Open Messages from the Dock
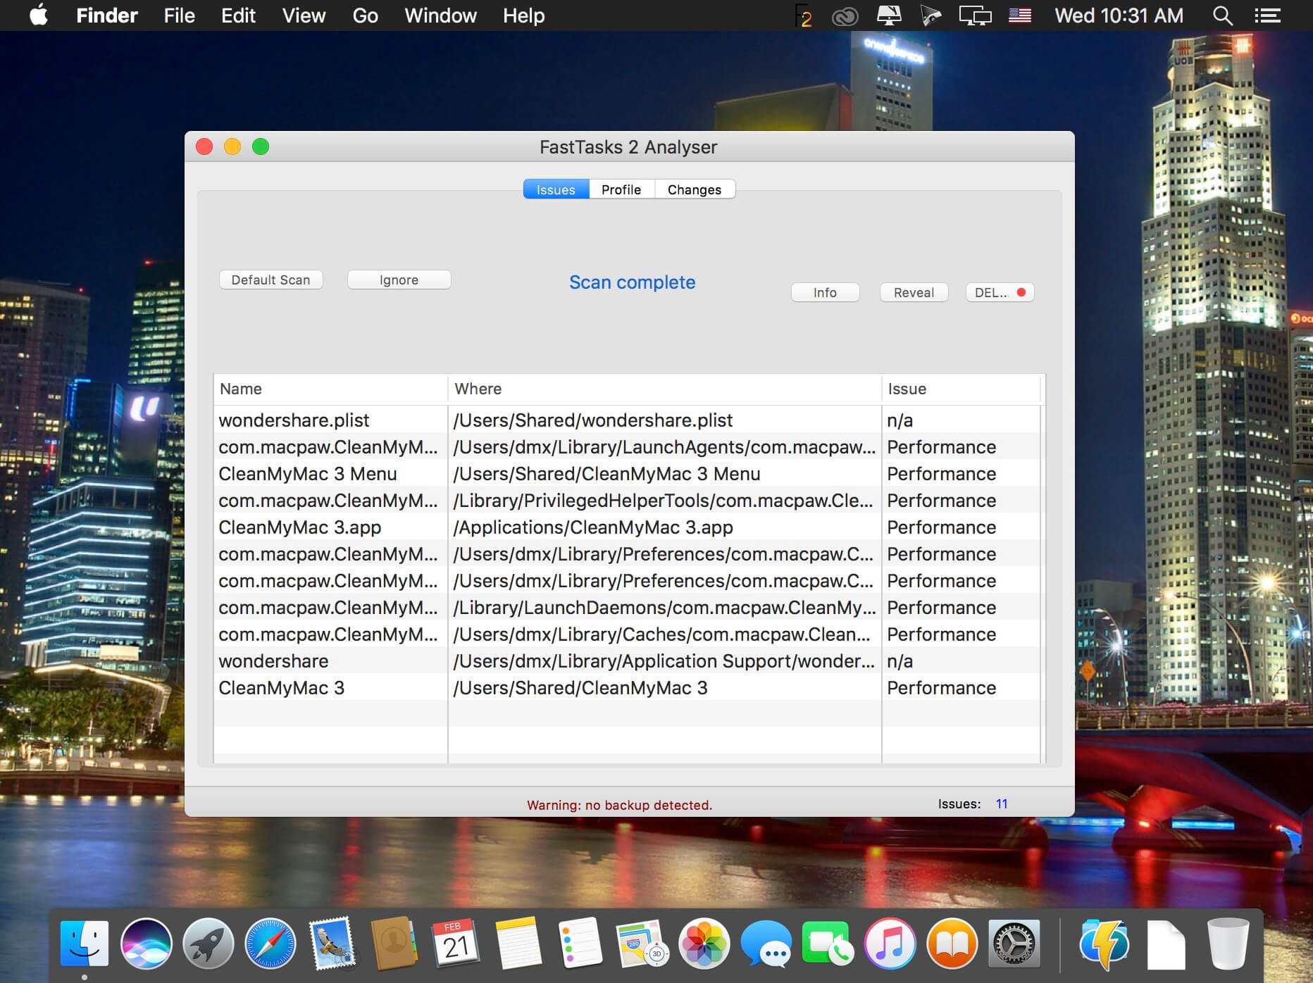The image size is (1313, 983). pos(766,943)
